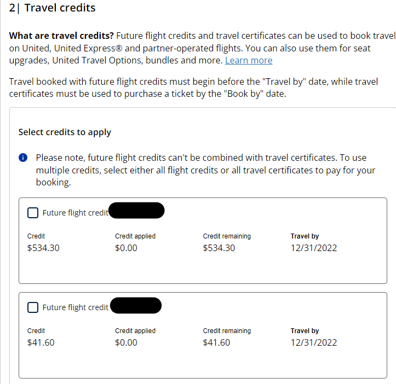Click the 'Future flight credit' label above $534.30
Screen dimensions: 396x384
pyautogui.click(x=76, y=213)
